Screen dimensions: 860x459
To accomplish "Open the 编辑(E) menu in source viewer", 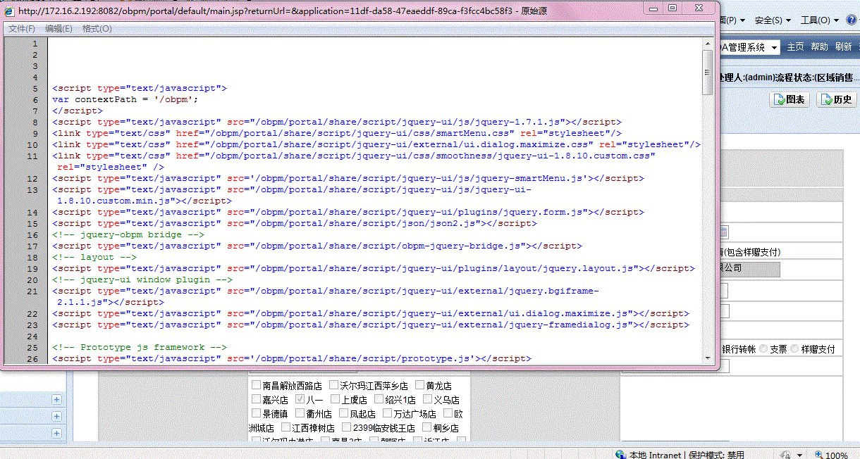I will [x=59, y=29].
